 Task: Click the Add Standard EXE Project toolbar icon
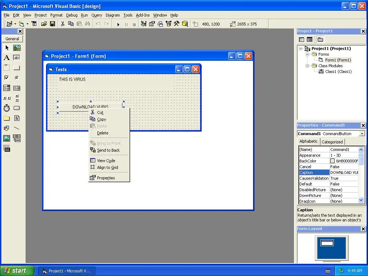coord(9,24)
